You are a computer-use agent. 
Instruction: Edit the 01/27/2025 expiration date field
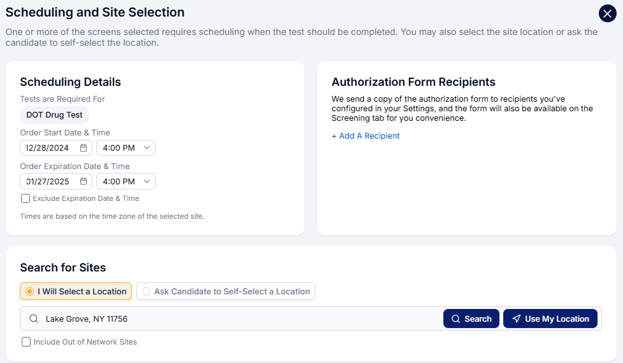(56, 181)
